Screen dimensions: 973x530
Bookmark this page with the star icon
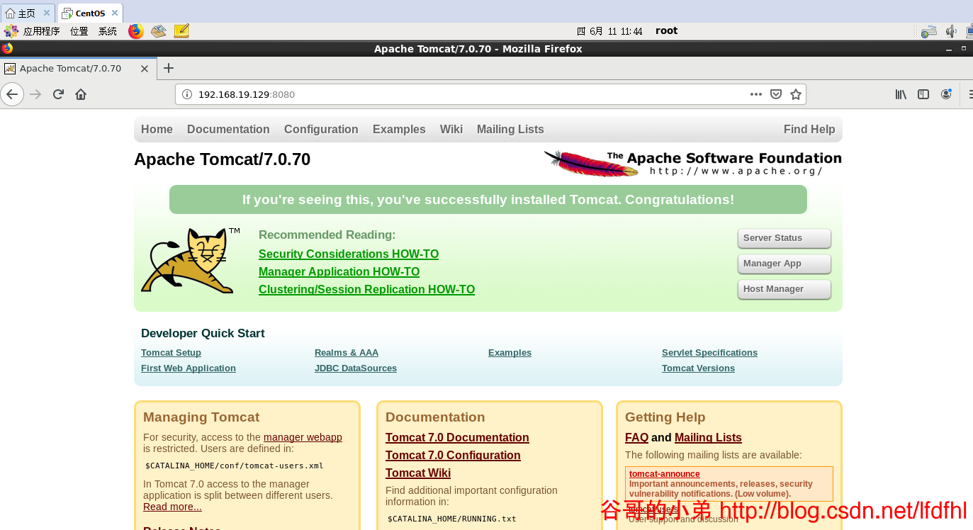(x=796, y=94)
